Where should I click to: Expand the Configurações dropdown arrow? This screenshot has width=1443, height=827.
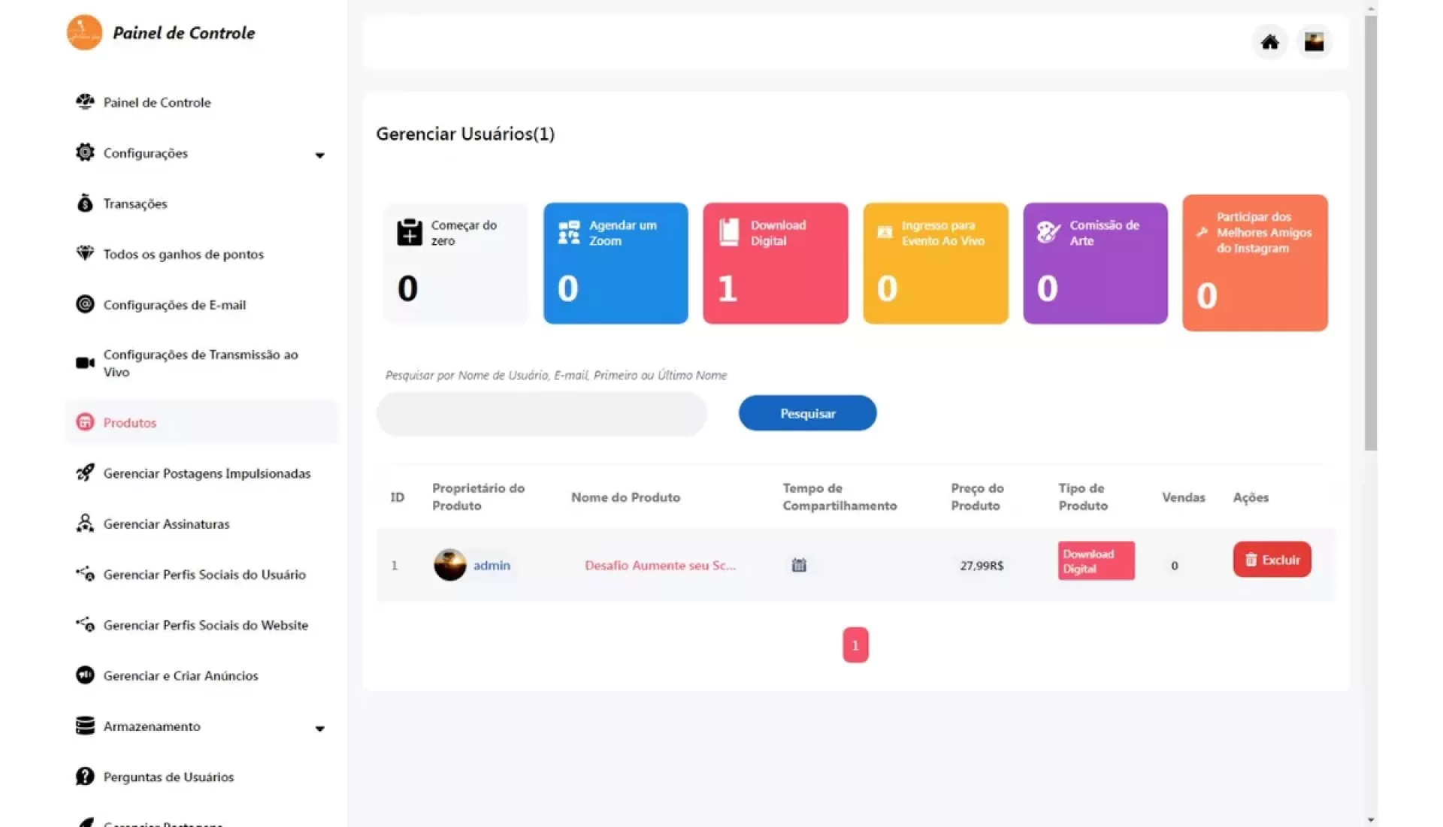319,155
